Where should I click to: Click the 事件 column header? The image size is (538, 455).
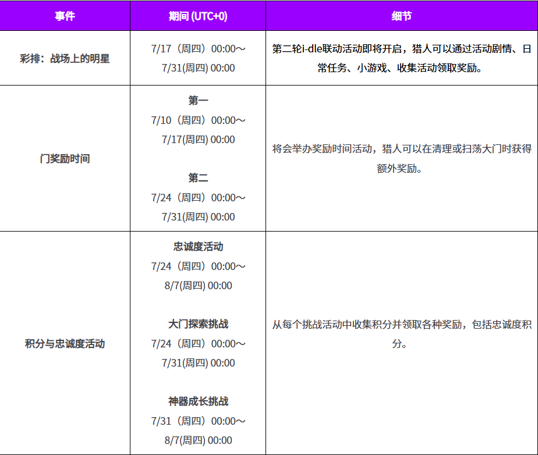65,16
